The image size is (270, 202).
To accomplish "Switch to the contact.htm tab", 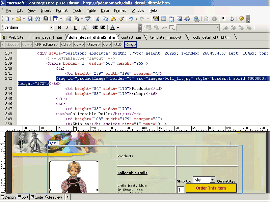I will pos(131,37).
